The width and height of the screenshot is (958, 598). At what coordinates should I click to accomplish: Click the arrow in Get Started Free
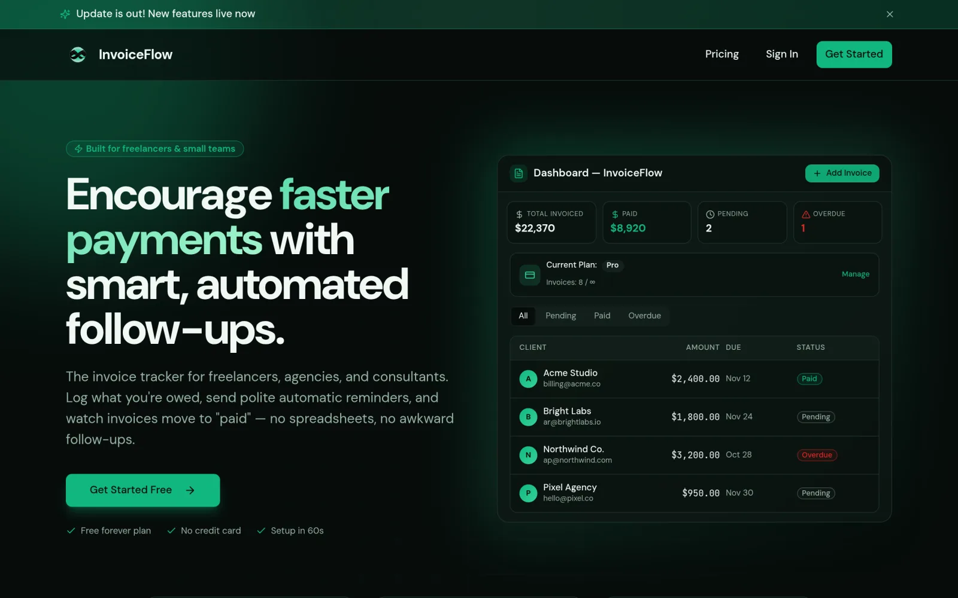tap(190, 490)
